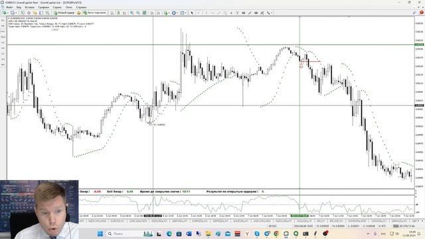Open the Profiles toolbar icon
The width and height of the screenshot is (425, 239).
click(x=13, y=13)
